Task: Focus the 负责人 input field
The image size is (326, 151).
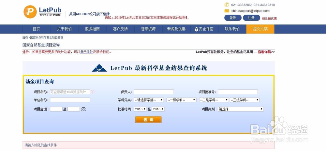Action: 154,92
